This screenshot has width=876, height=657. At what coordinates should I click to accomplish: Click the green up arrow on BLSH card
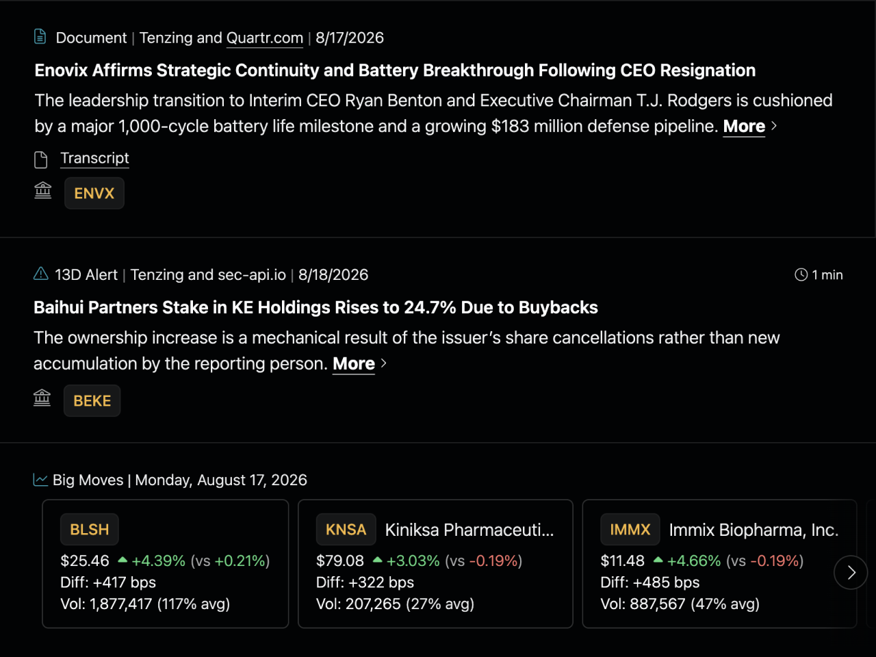pos(123,560)
